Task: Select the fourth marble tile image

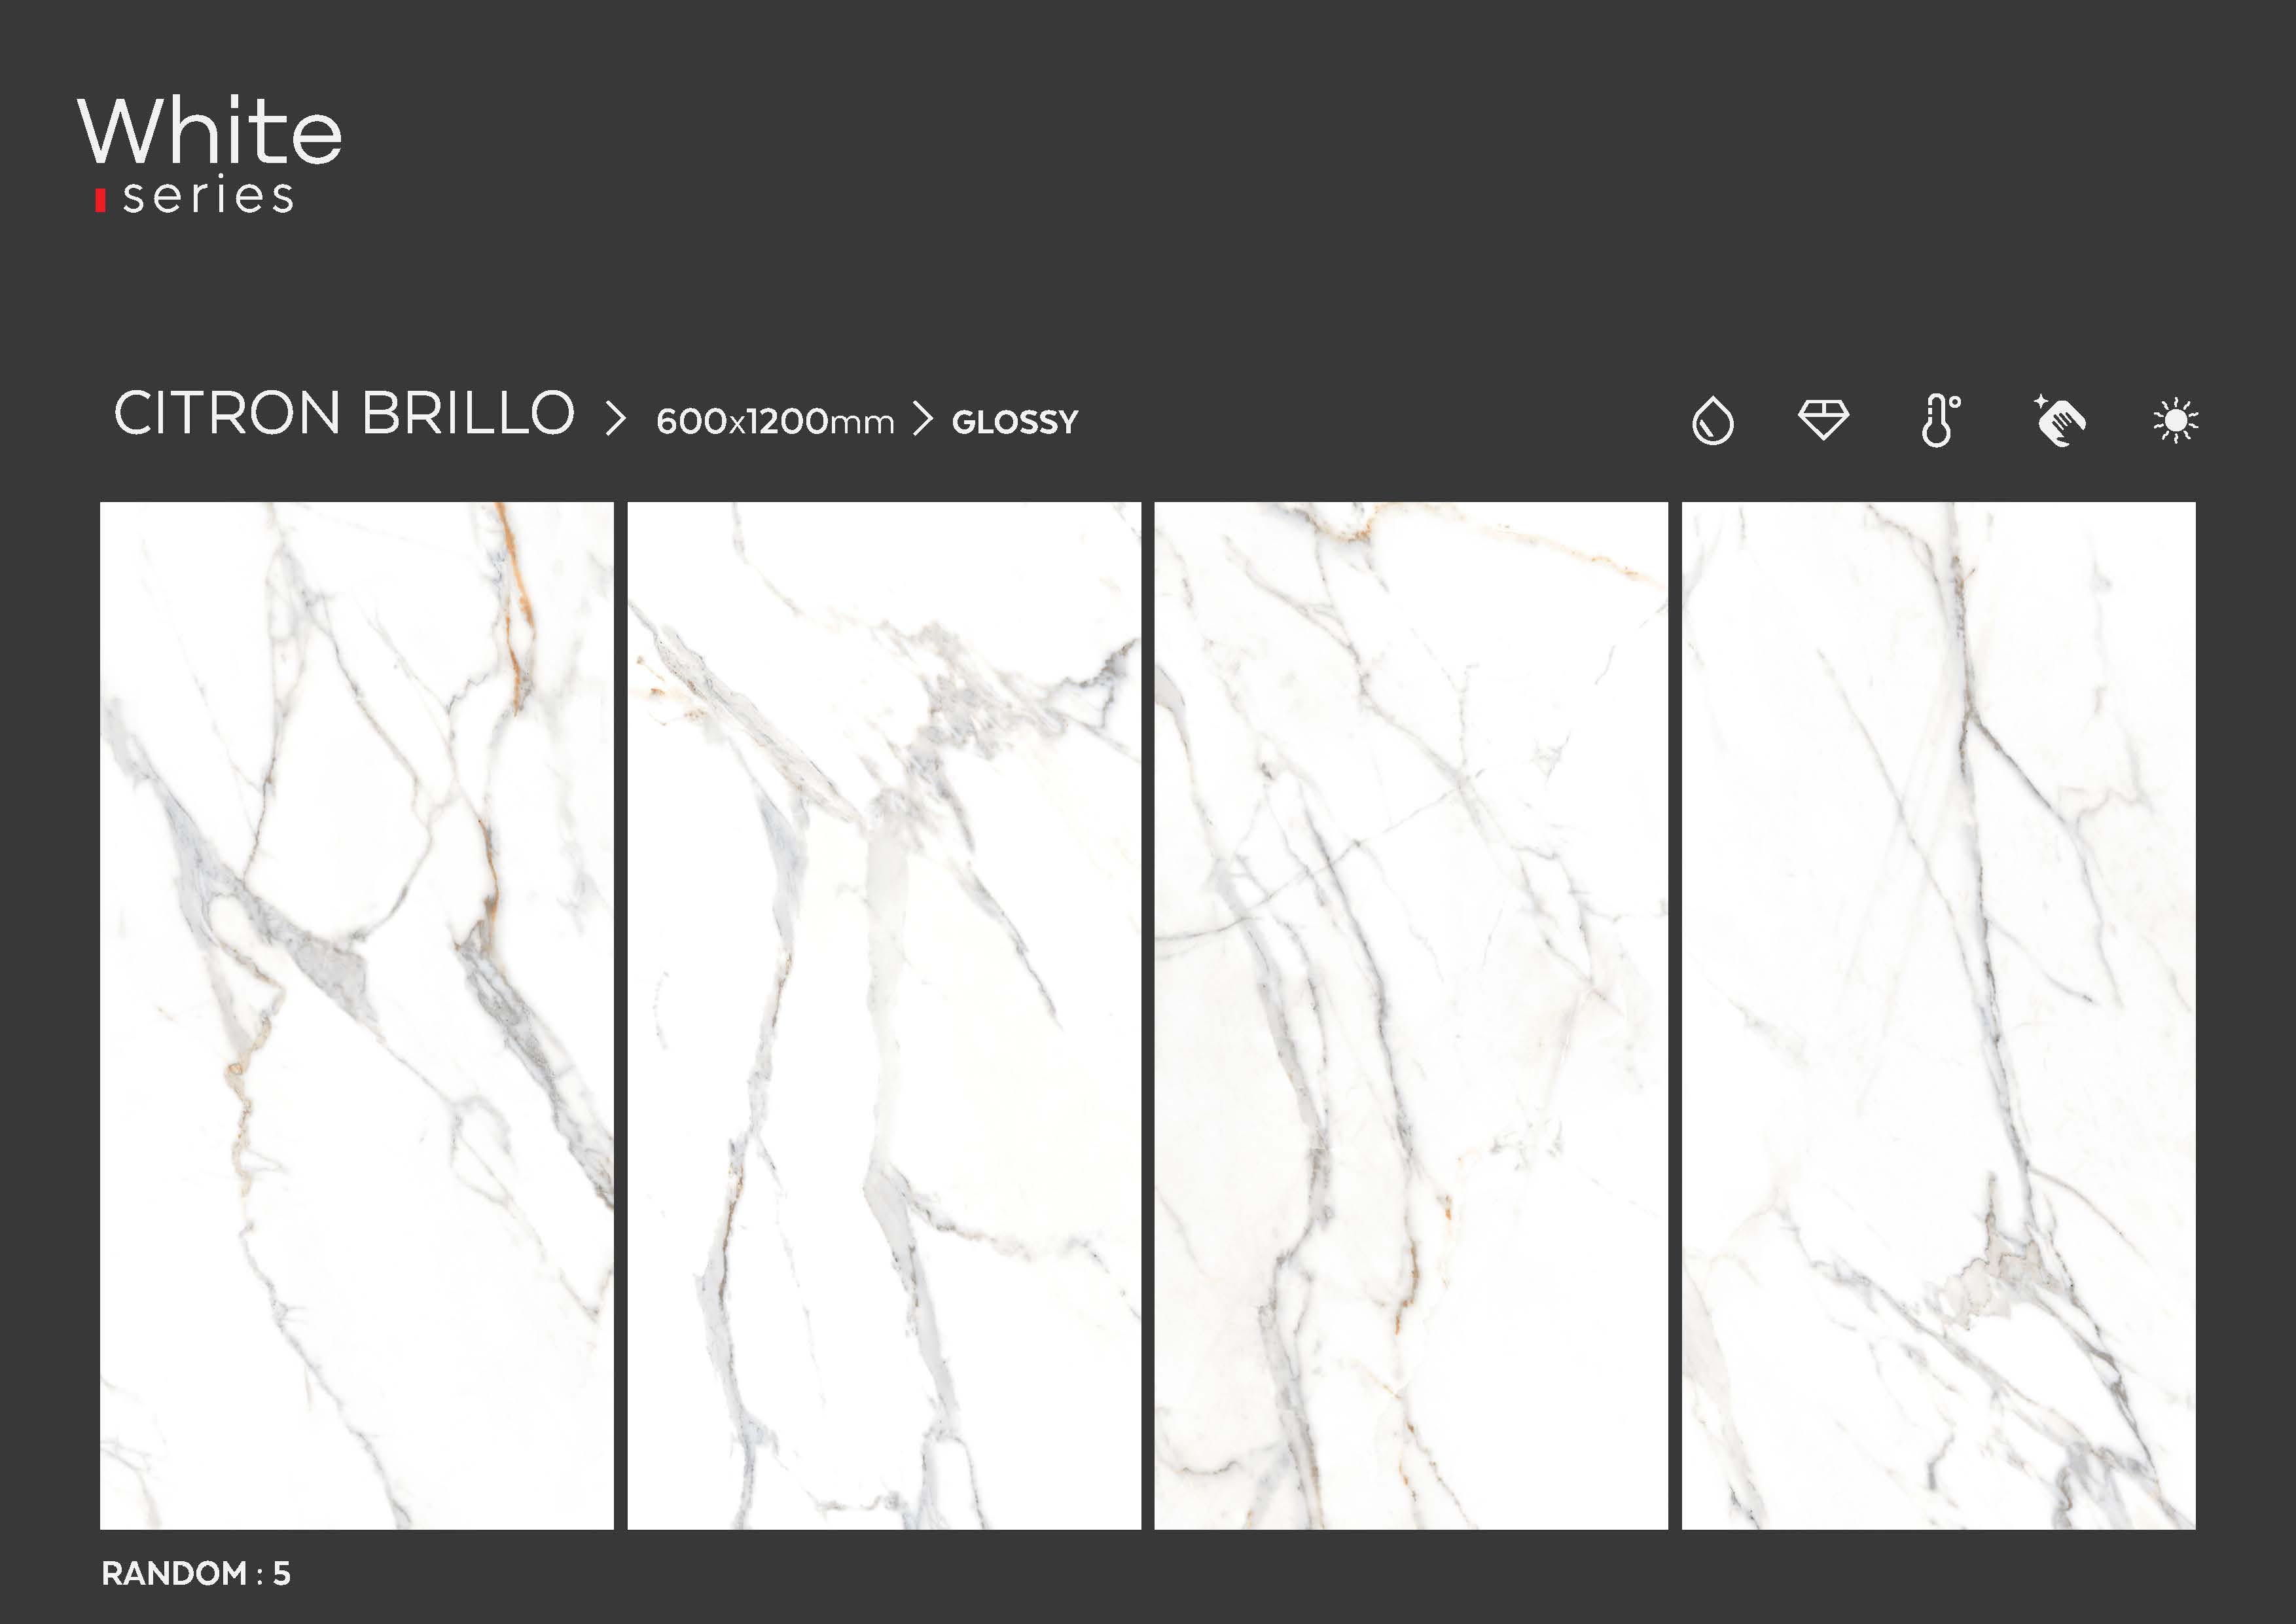Action: coord(1939,1015)
